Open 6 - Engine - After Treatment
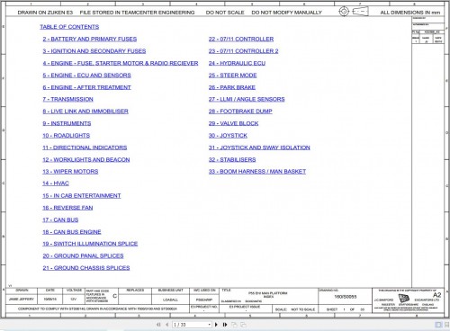This screenshot has height=331, width=450. coord(86,87)
